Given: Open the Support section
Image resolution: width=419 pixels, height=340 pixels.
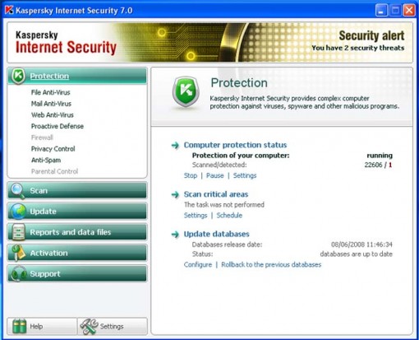Looking at the screenshot, I should tap(77, 273).
